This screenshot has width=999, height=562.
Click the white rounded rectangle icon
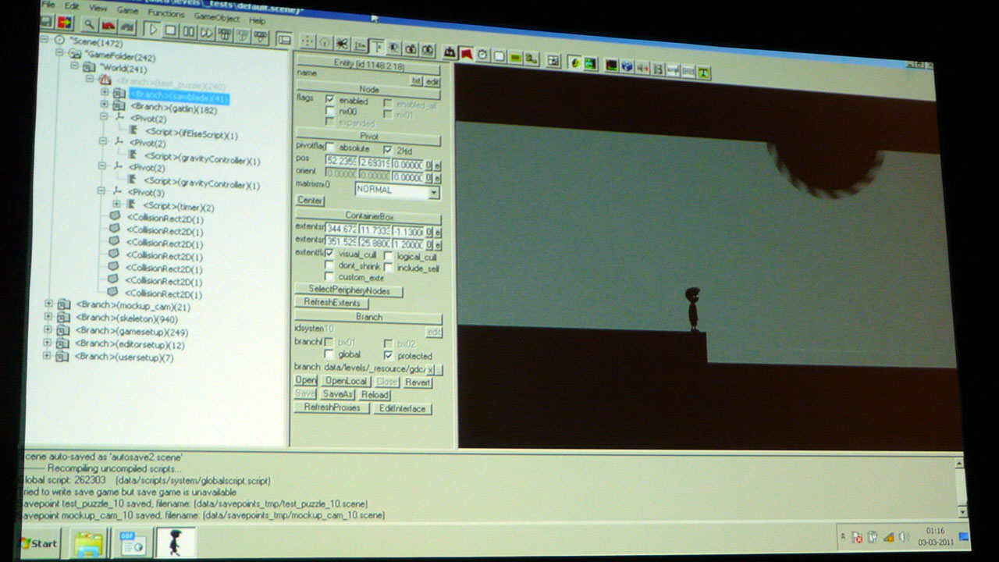pyautogui.click(x=499, y=56)
